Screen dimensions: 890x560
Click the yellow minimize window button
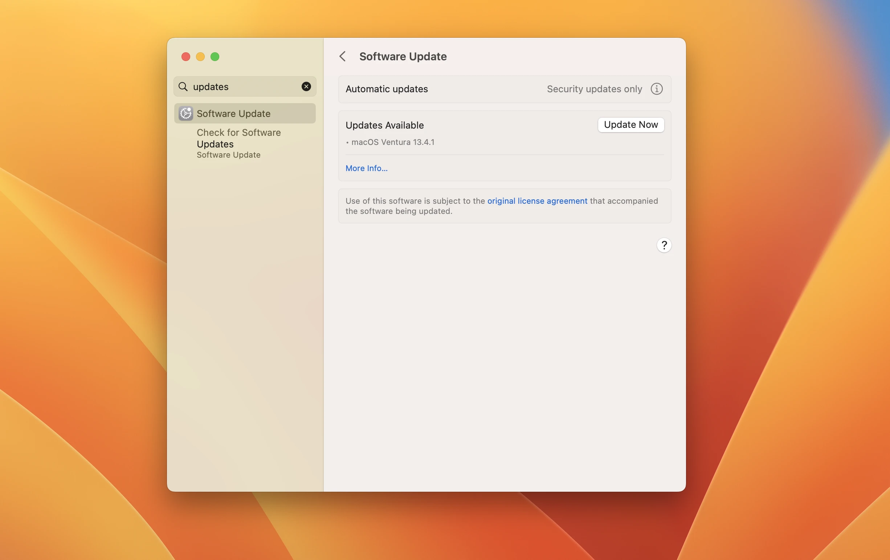200,57
